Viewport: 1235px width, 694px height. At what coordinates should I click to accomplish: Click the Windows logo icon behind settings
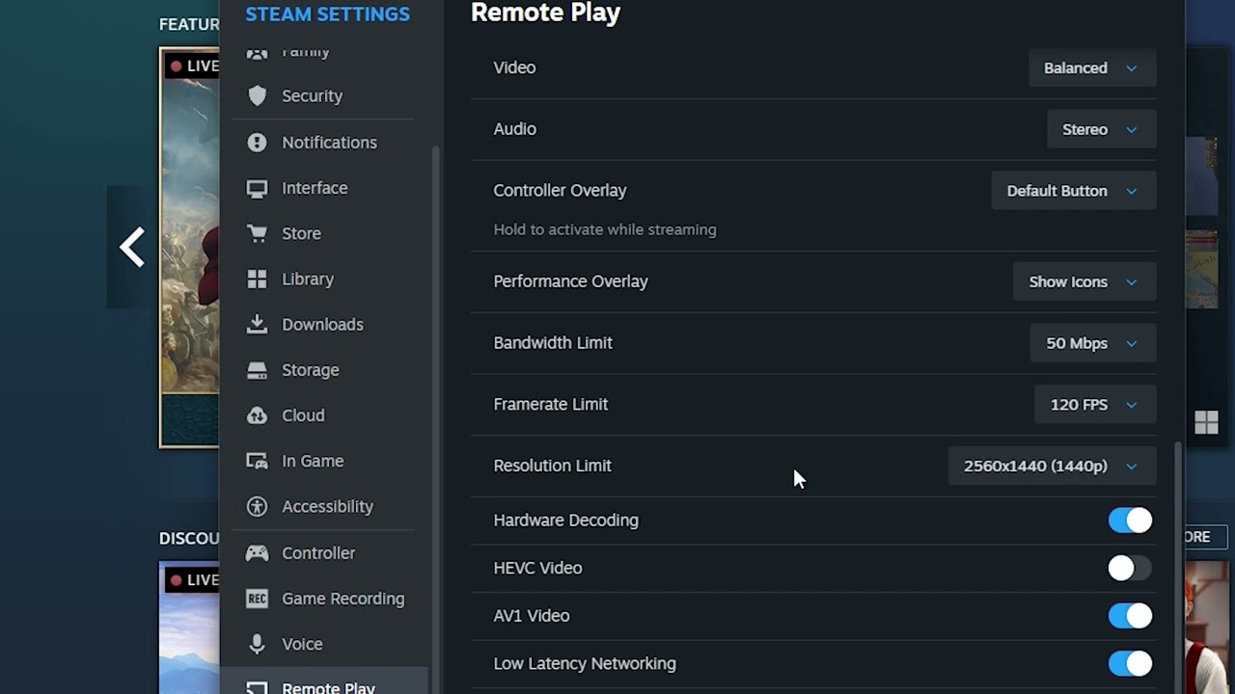[1206, 422]
